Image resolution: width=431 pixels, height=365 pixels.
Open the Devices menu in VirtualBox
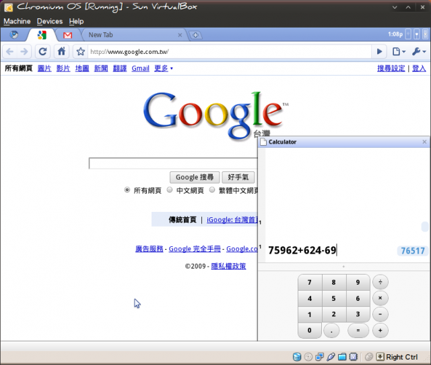point(50,21)
